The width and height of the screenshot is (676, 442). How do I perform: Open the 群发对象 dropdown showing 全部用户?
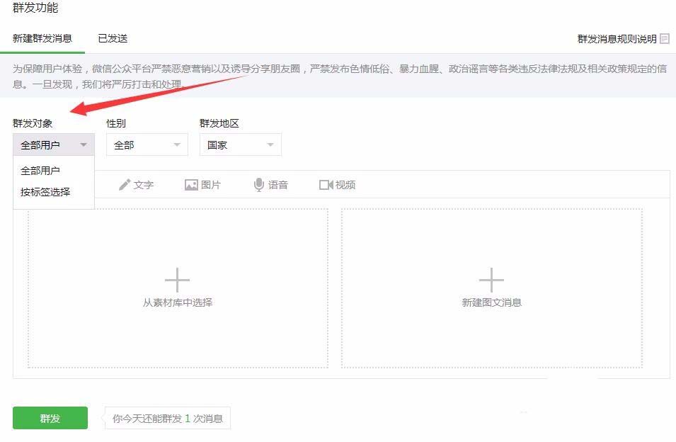pyautogui.click(x=54, y=145)
